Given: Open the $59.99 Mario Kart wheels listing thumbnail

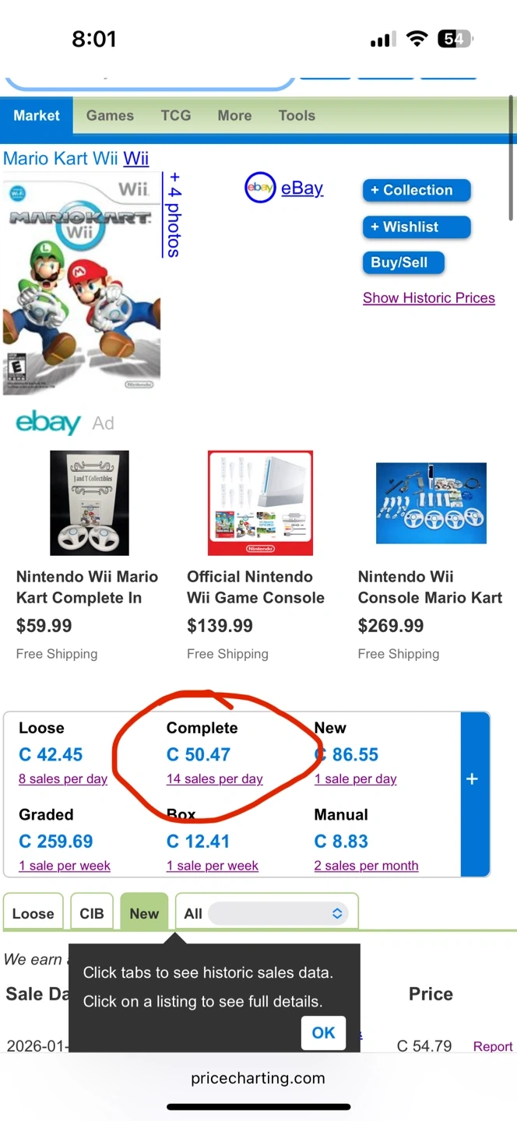Looking at the screenshot, I should point(89,503).
